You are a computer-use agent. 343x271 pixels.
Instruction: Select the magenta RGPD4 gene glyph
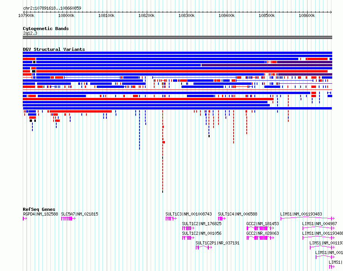coord(25,219)
